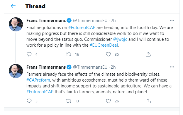The height and width of the screenshot is (115, 183).
Task: Like the first tweet with 35 likes
Action: tap(108, 54)
